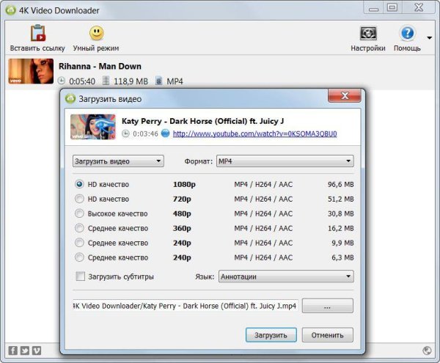Click the Загрузить button

tap(271, 335)
